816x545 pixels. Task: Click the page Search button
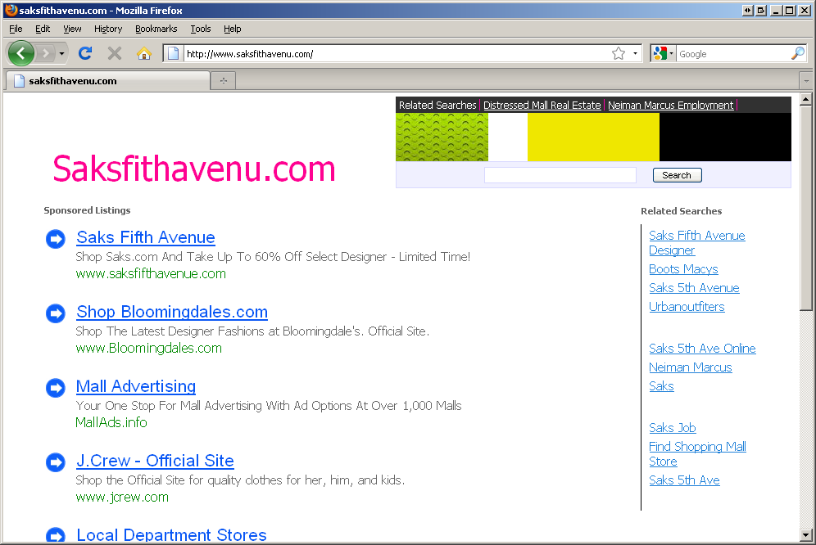[677, 175]
